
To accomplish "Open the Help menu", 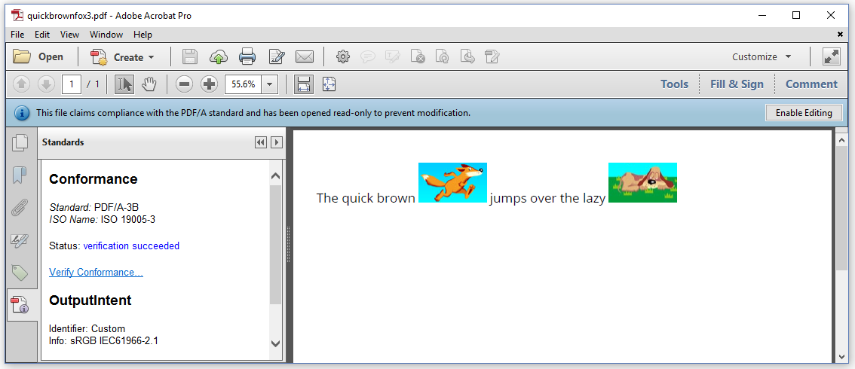I will tap(142, 35).
